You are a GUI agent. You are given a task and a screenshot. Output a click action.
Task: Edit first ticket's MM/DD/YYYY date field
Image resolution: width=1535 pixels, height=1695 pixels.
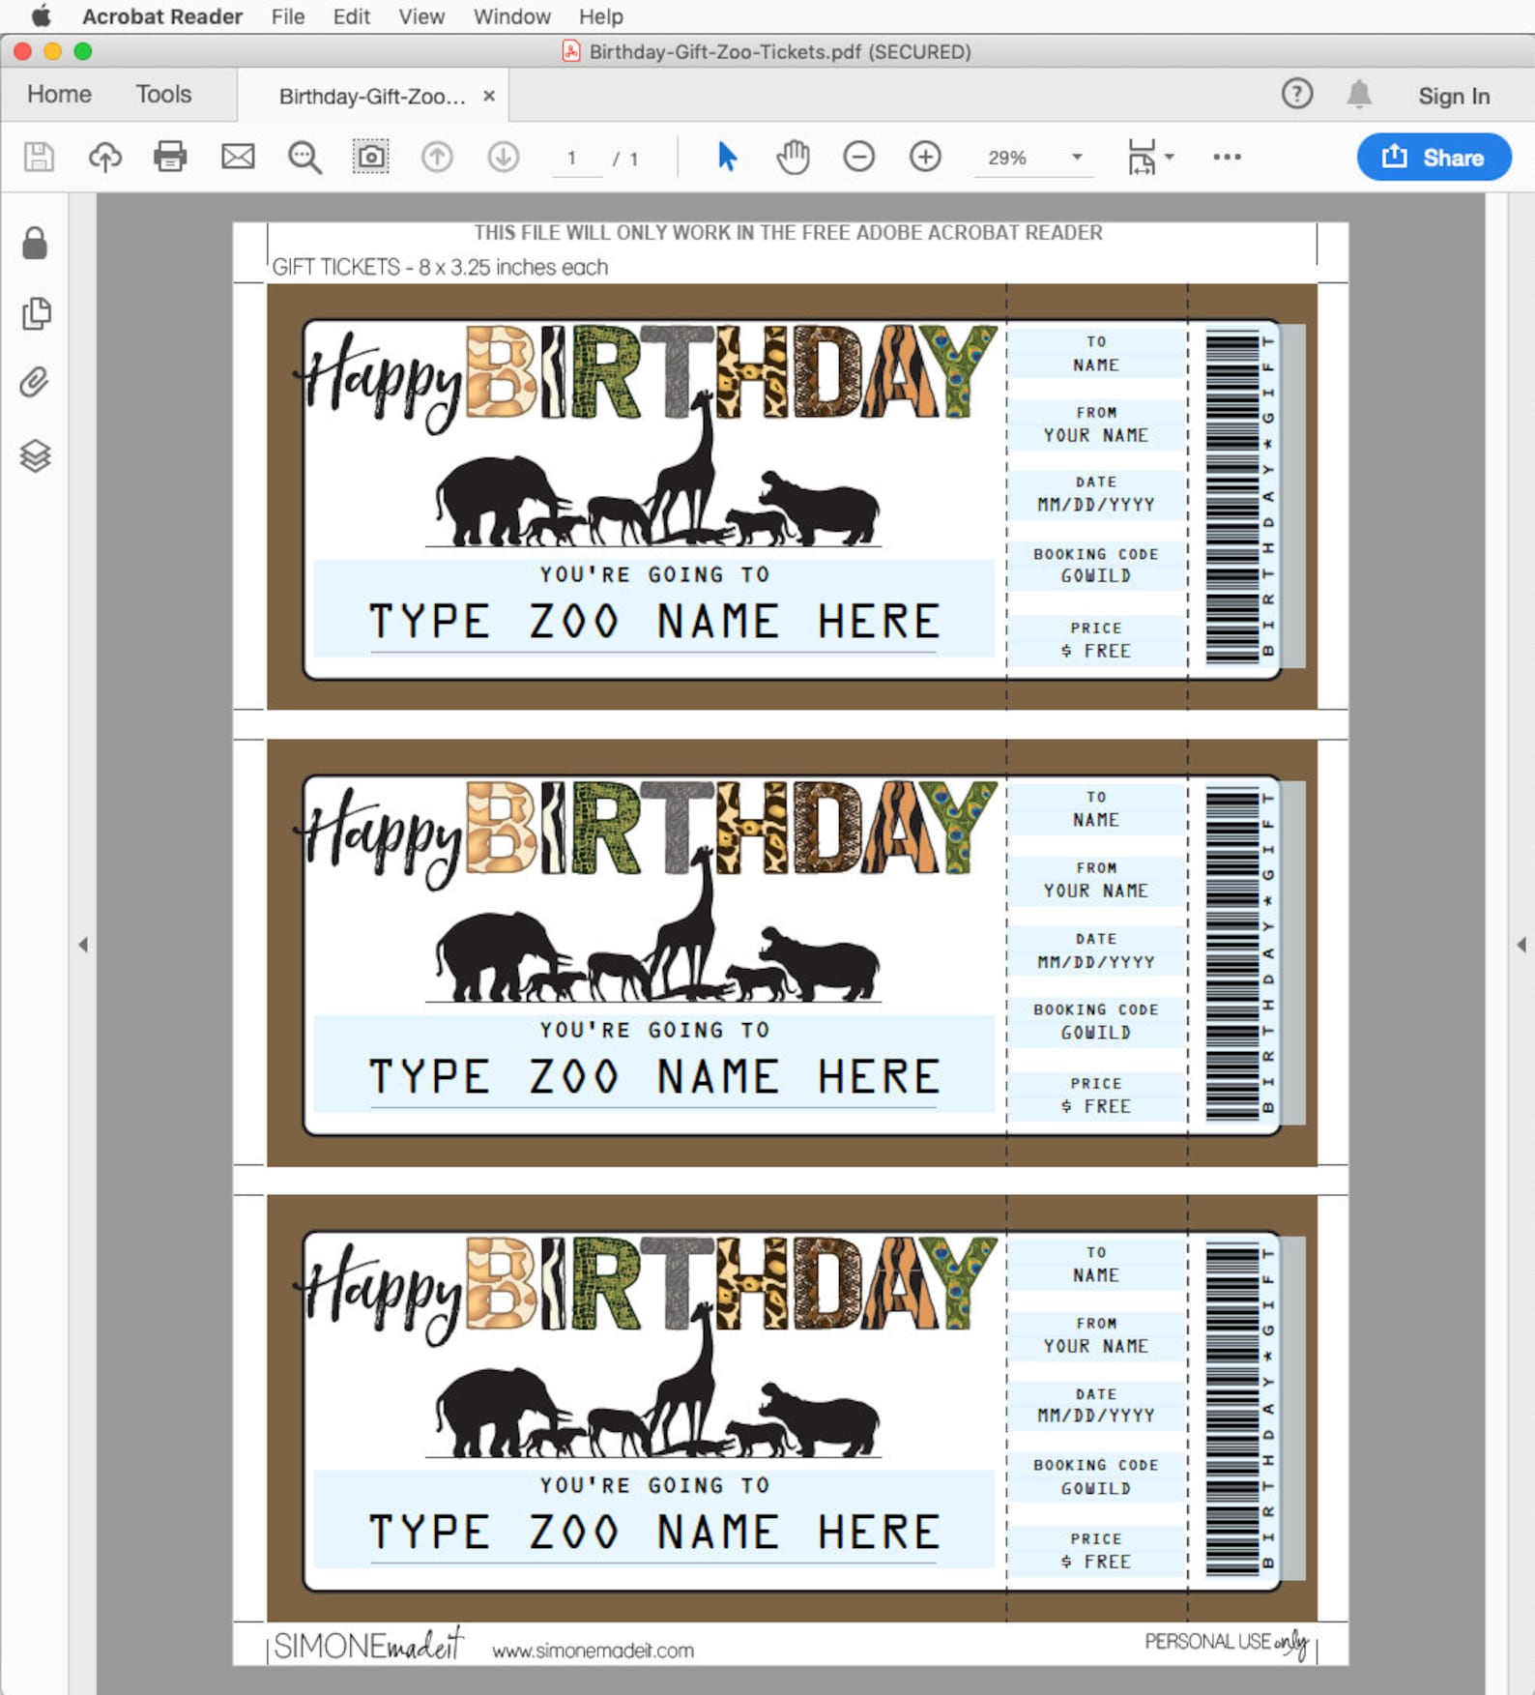tap(1096, 505)
